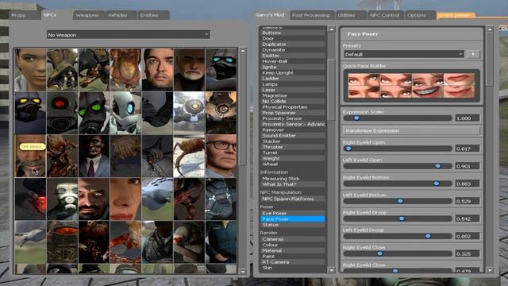Click the Randomize Expression button
This screenshot has width=508, height=286.
pos(411,130)
